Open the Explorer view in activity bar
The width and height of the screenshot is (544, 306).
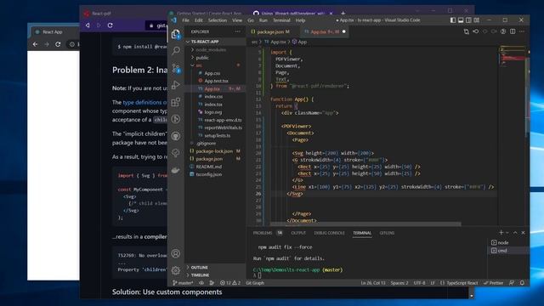tap(176, 34)
